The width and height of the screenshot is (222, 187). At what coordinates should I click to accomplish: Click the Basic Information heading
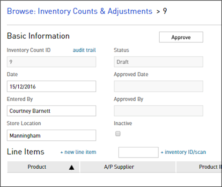38,36
